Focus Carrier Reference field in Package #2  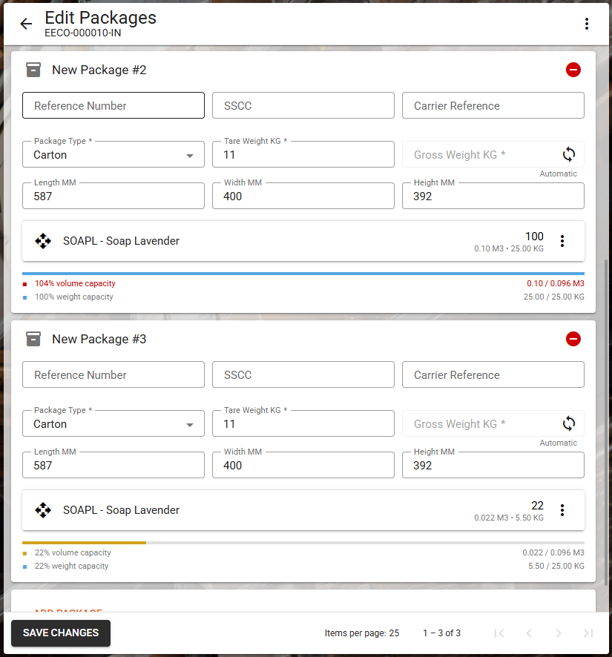tap(493, 105)
